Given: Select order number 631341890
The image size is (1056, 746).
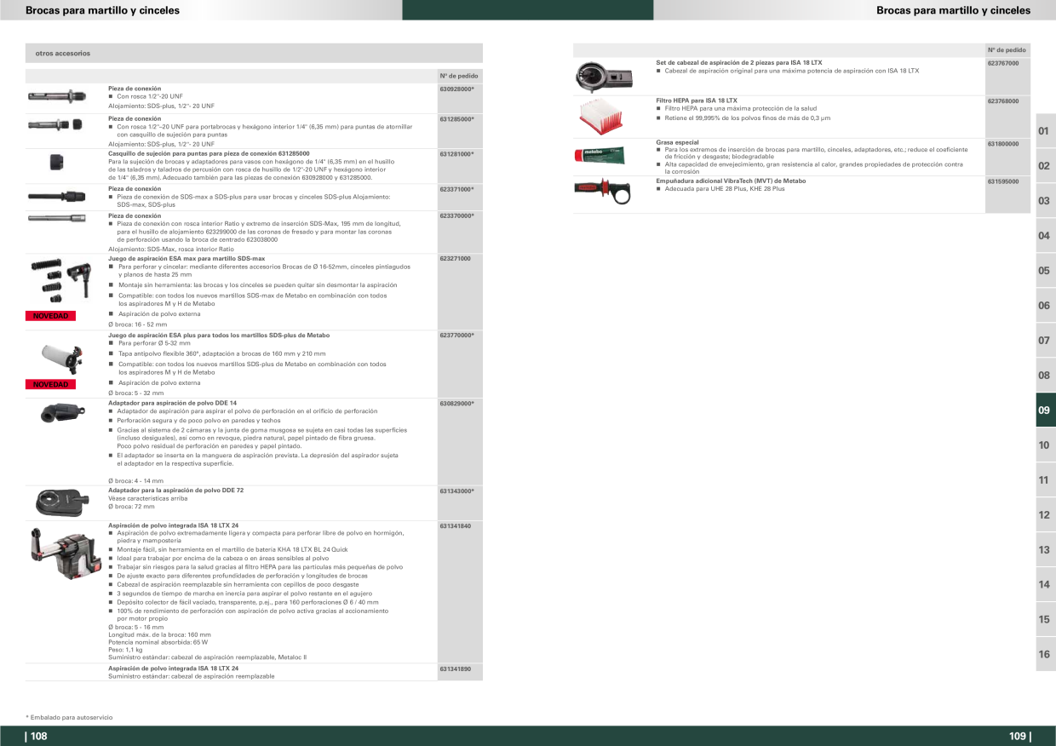Looking at the screenshot, I should (x=456, y=669).
